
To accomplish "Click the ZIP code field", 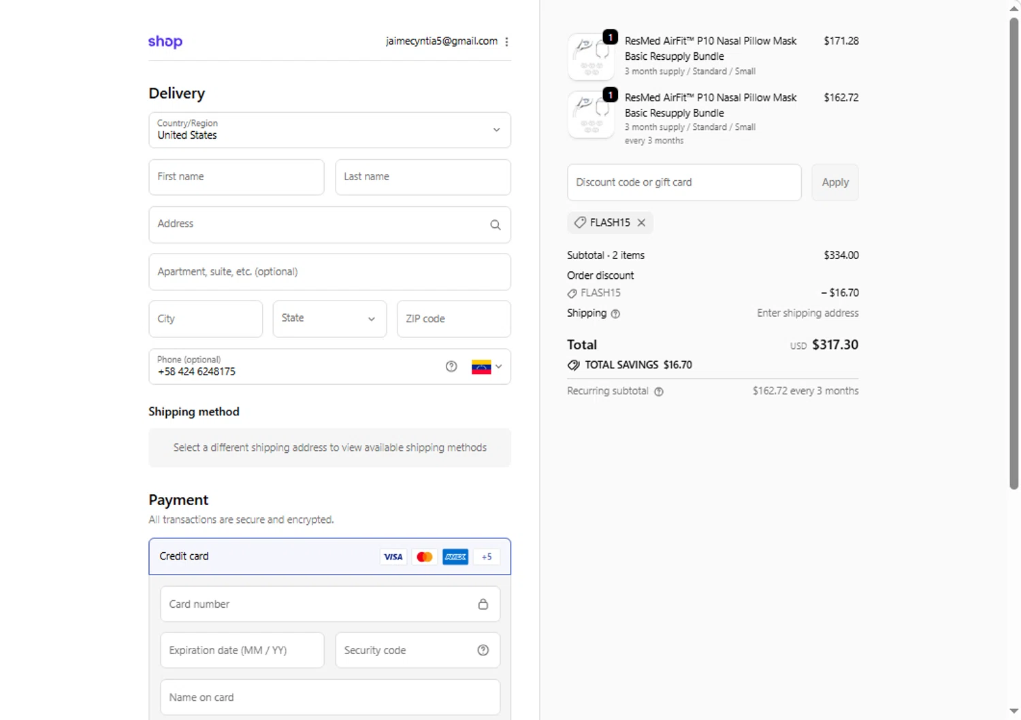I will click(453, 319).
